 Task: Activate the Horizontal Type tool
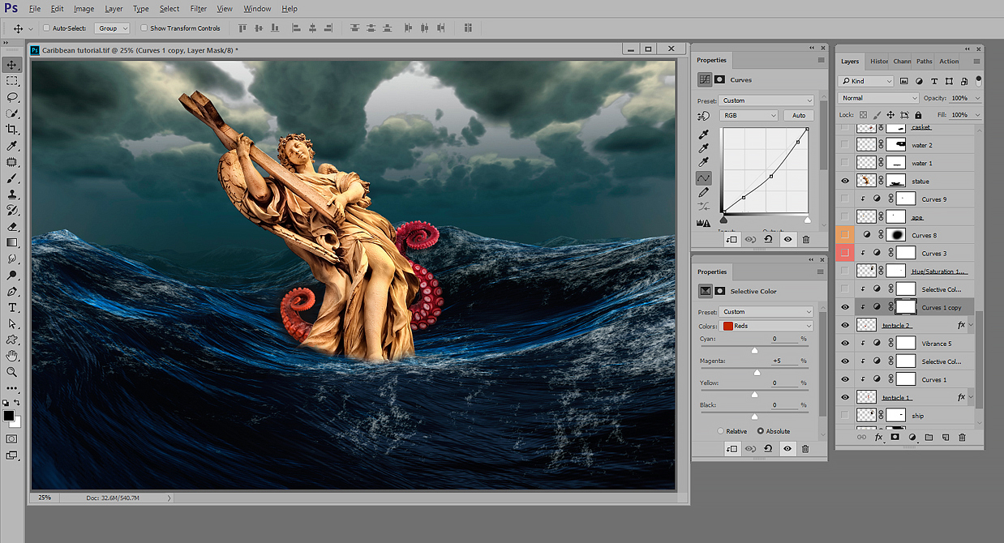(x=12, y=308)
